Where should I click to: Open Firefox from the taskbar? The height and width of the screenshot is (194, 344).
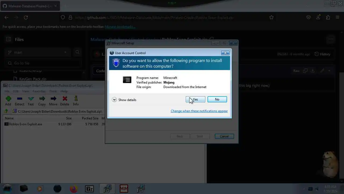pos(74,189)
